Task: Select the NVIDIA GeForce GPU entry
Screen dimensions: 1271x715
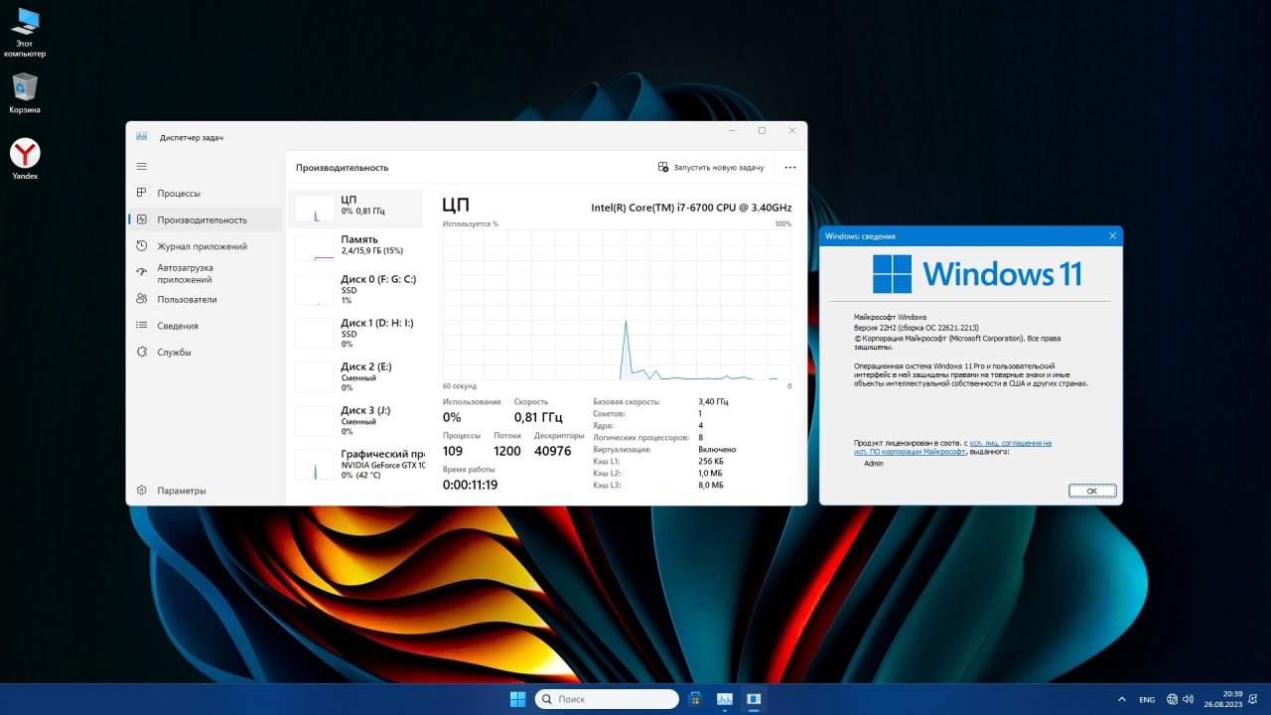Action: 355,464
